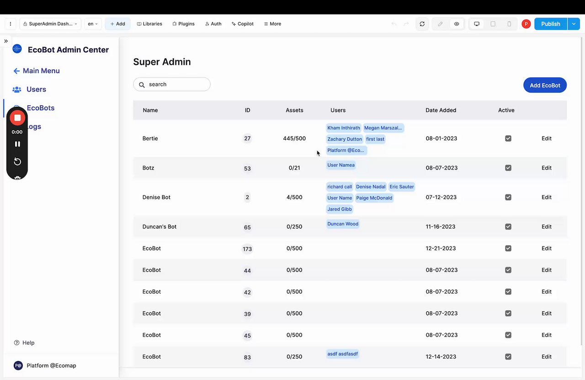Toggle the Active checkbox for Duncan's Bot
585x380 pixels.
click(x=508, y=226)
